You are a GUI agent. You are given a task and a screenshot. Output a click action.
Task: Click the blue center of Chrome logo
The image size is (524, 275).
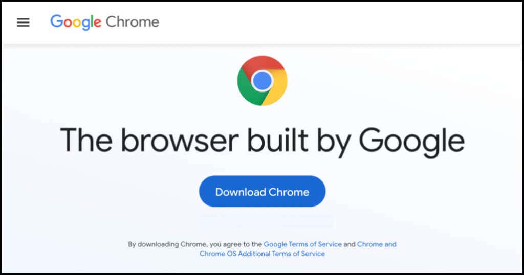pyautogui.click(x=263, y=81)
